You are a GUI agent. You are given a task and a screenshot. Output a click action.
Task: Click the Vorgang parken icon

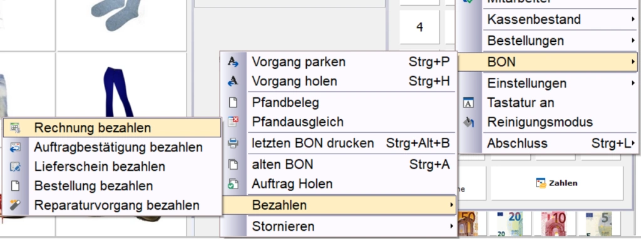pos(233,62)
